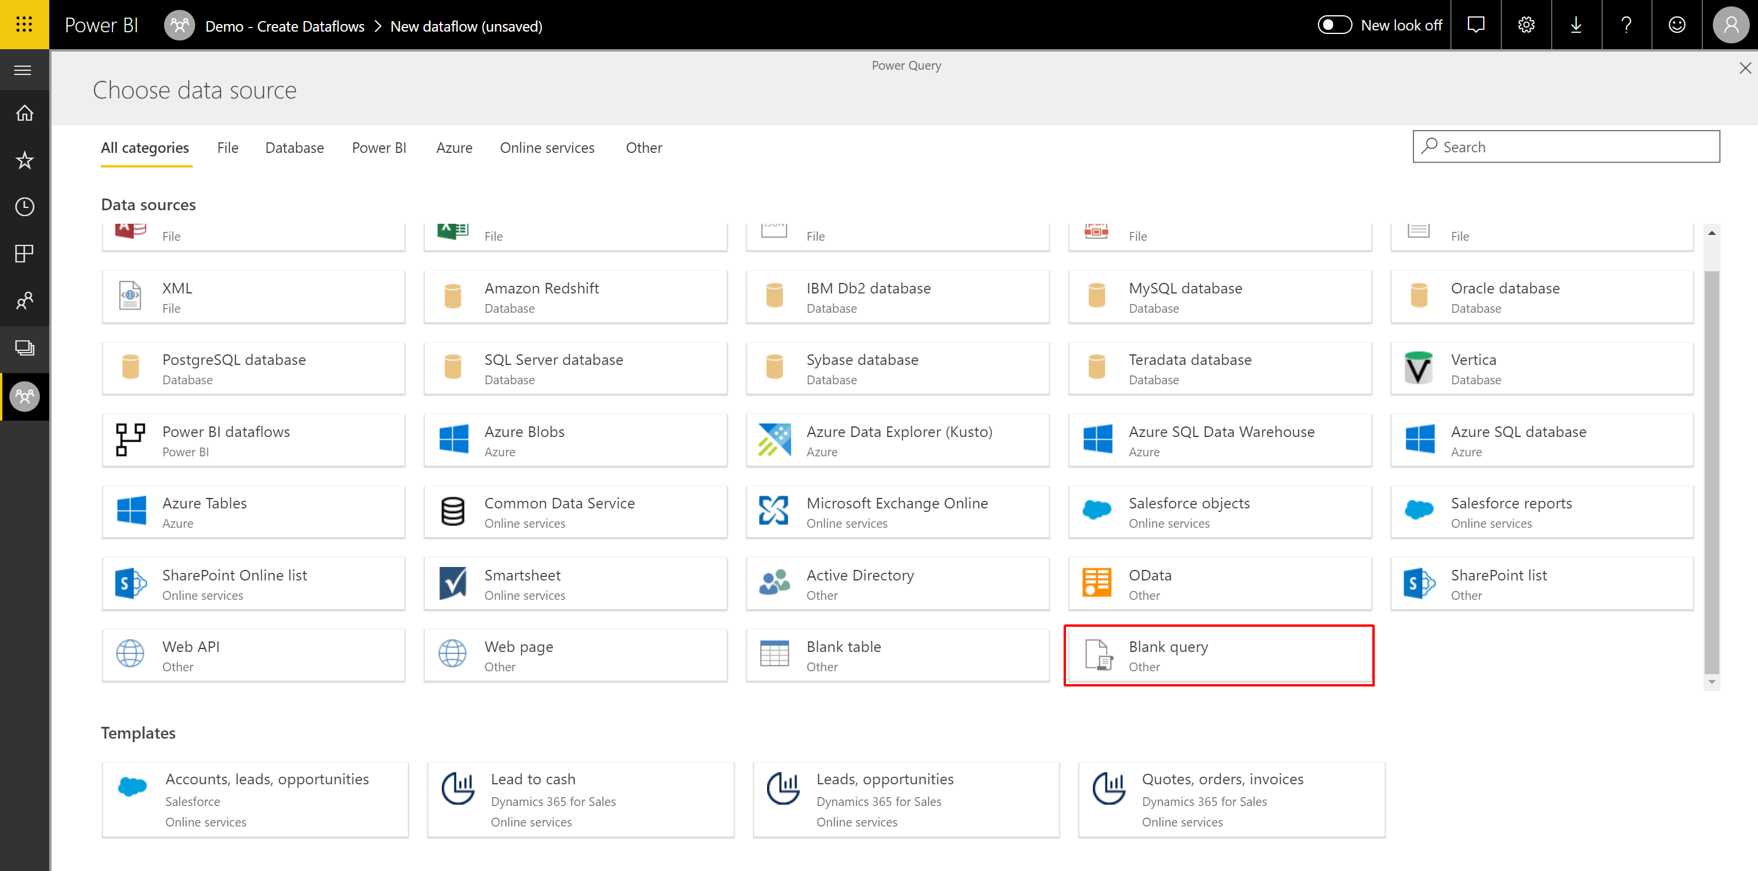Open Quotes, orders, invoices template
This screenshot has width=1758, height=871.
pyautogui.click(x=1232, y=800)
